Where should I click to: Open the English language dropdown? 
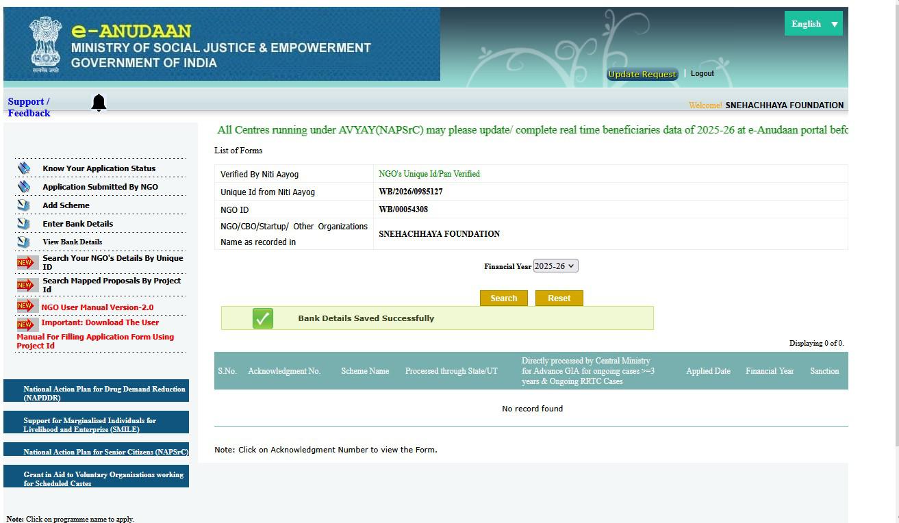(813, 24)
